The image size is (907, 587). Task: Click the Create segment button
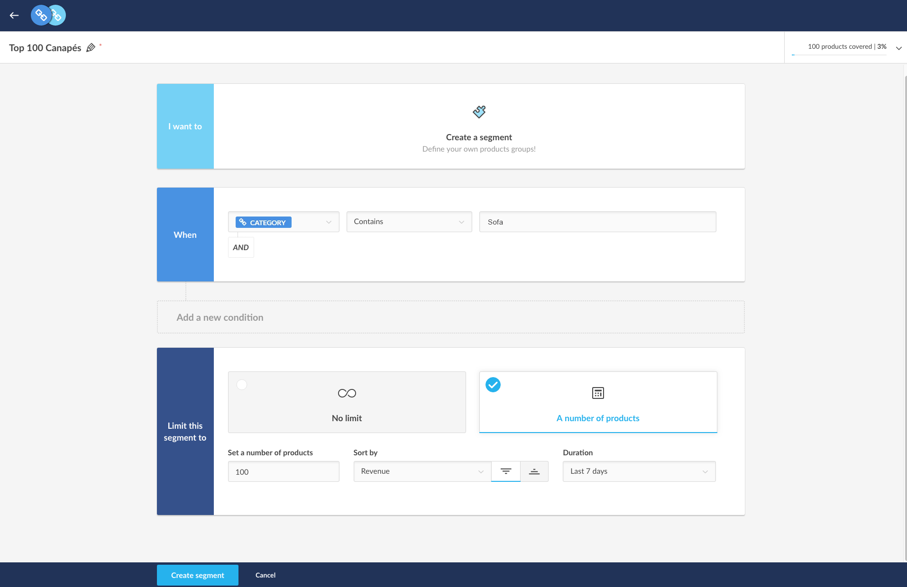pyautogui.click(x=198, y=575)
